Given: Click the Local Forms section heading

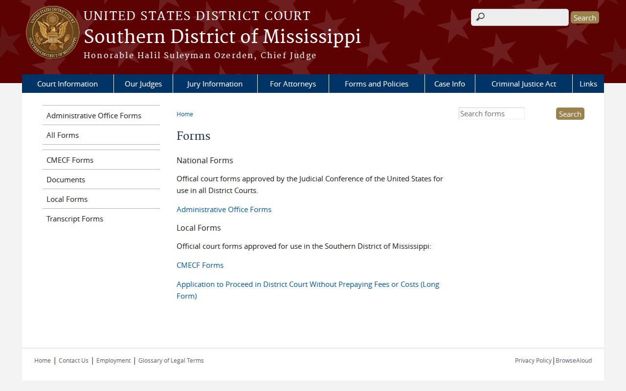Looking at the screenshot, I should coord(199,228).
